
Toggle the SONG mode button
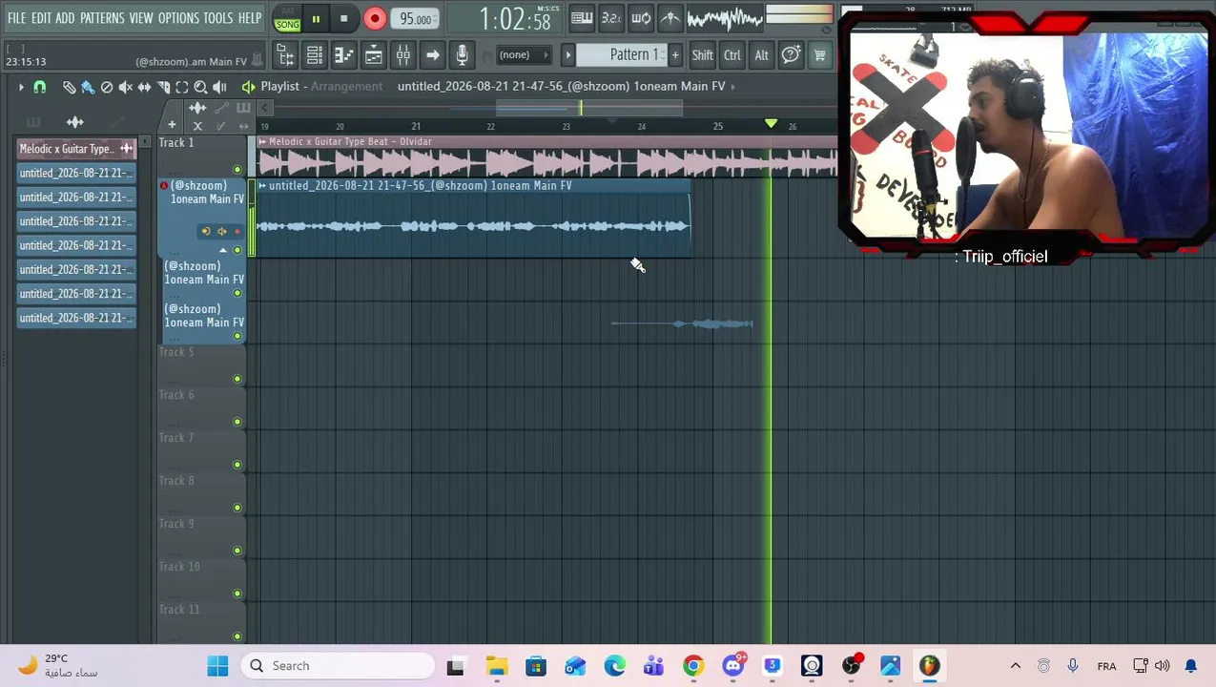[x=287, y=24]
